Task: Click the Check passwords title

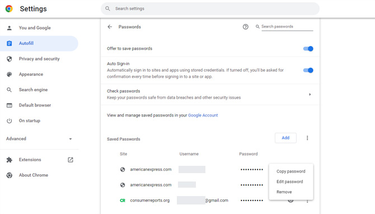Action: click(123, 91)
